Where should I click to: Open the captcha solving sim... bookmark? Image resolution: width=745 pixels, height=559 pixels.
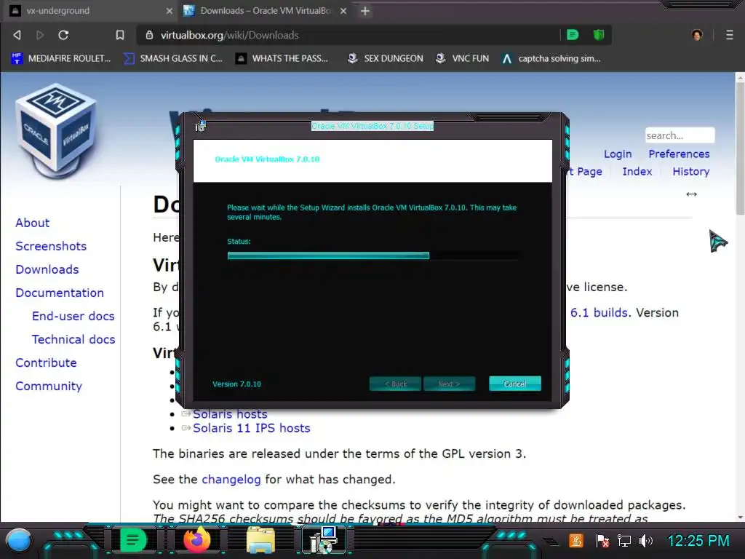point(551,58)
